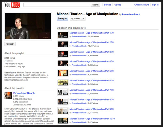Select the '13,017 views' text

click(x=94, y=46)
